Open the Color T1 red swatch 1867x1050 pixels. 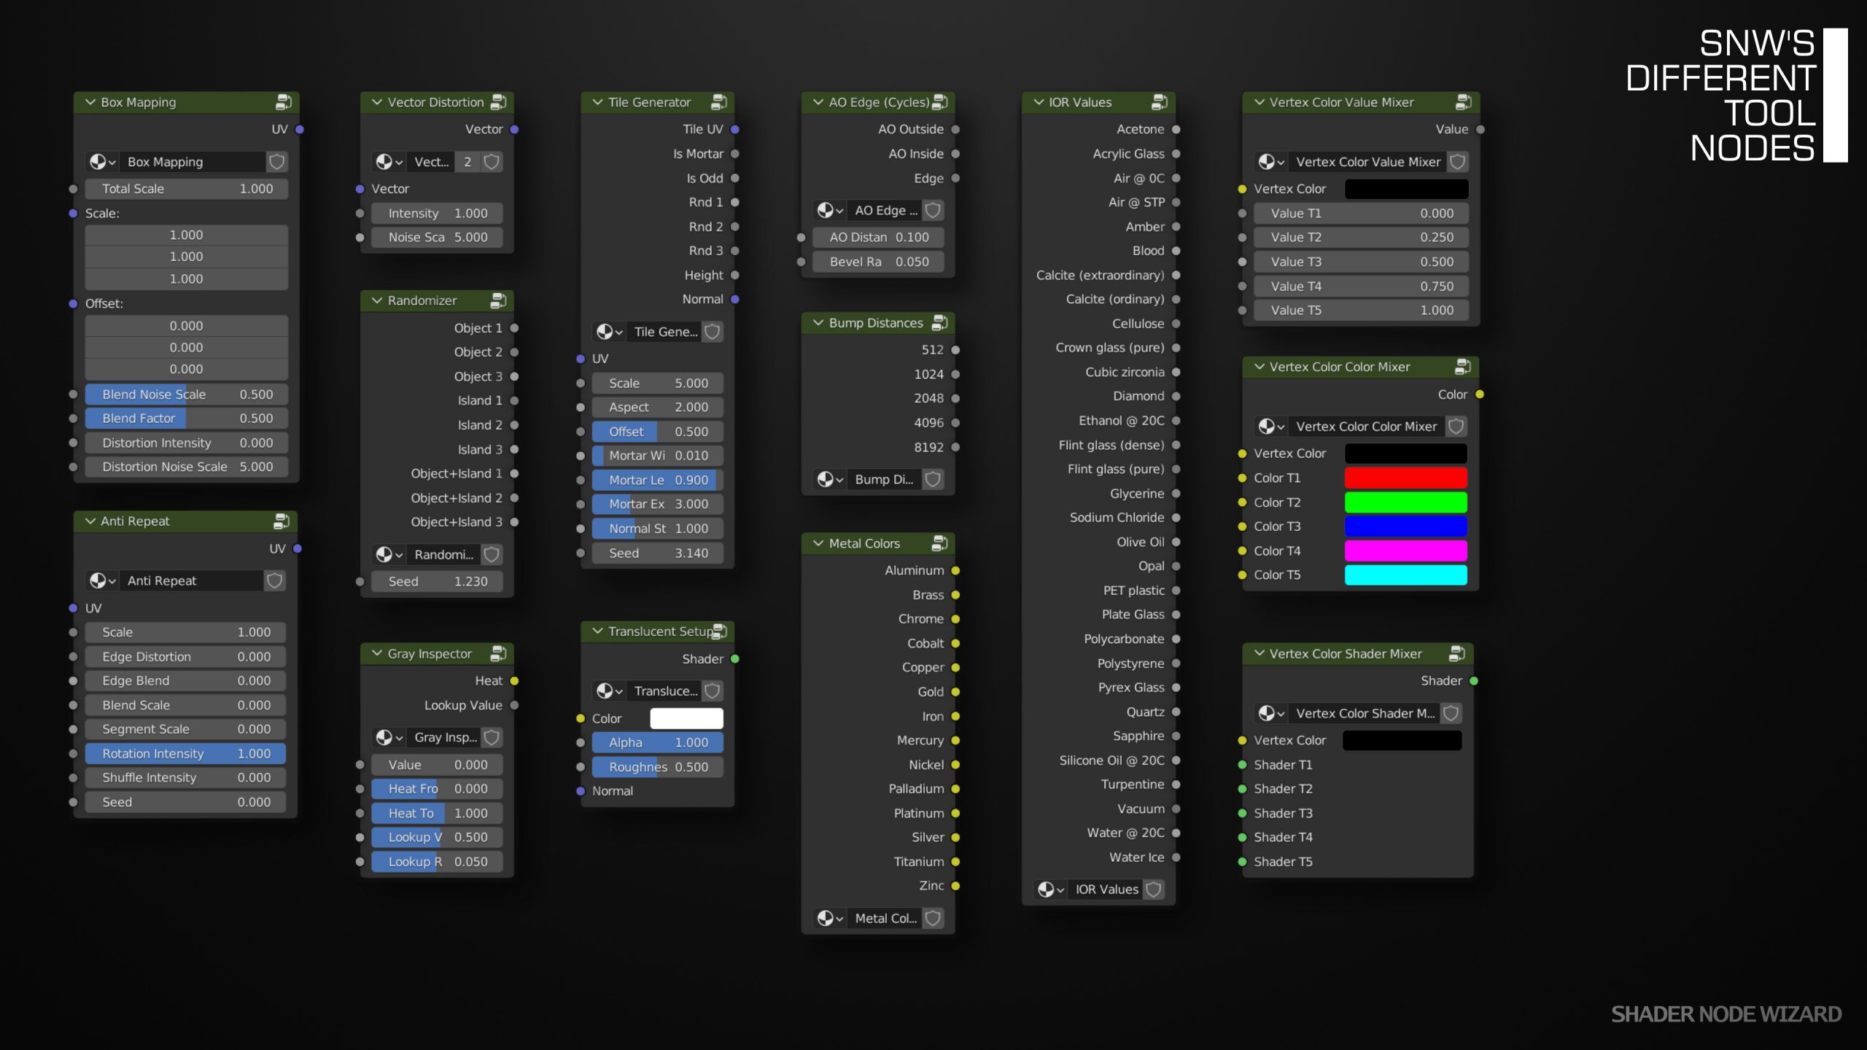[1405, 478]
